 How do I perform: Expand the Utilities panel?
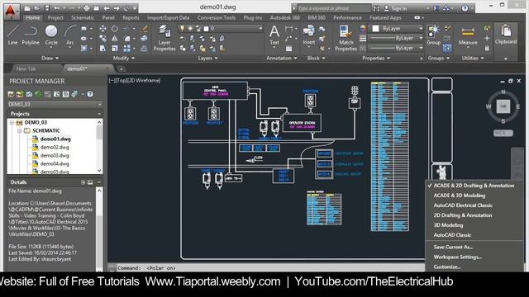(x=473, y=59)
